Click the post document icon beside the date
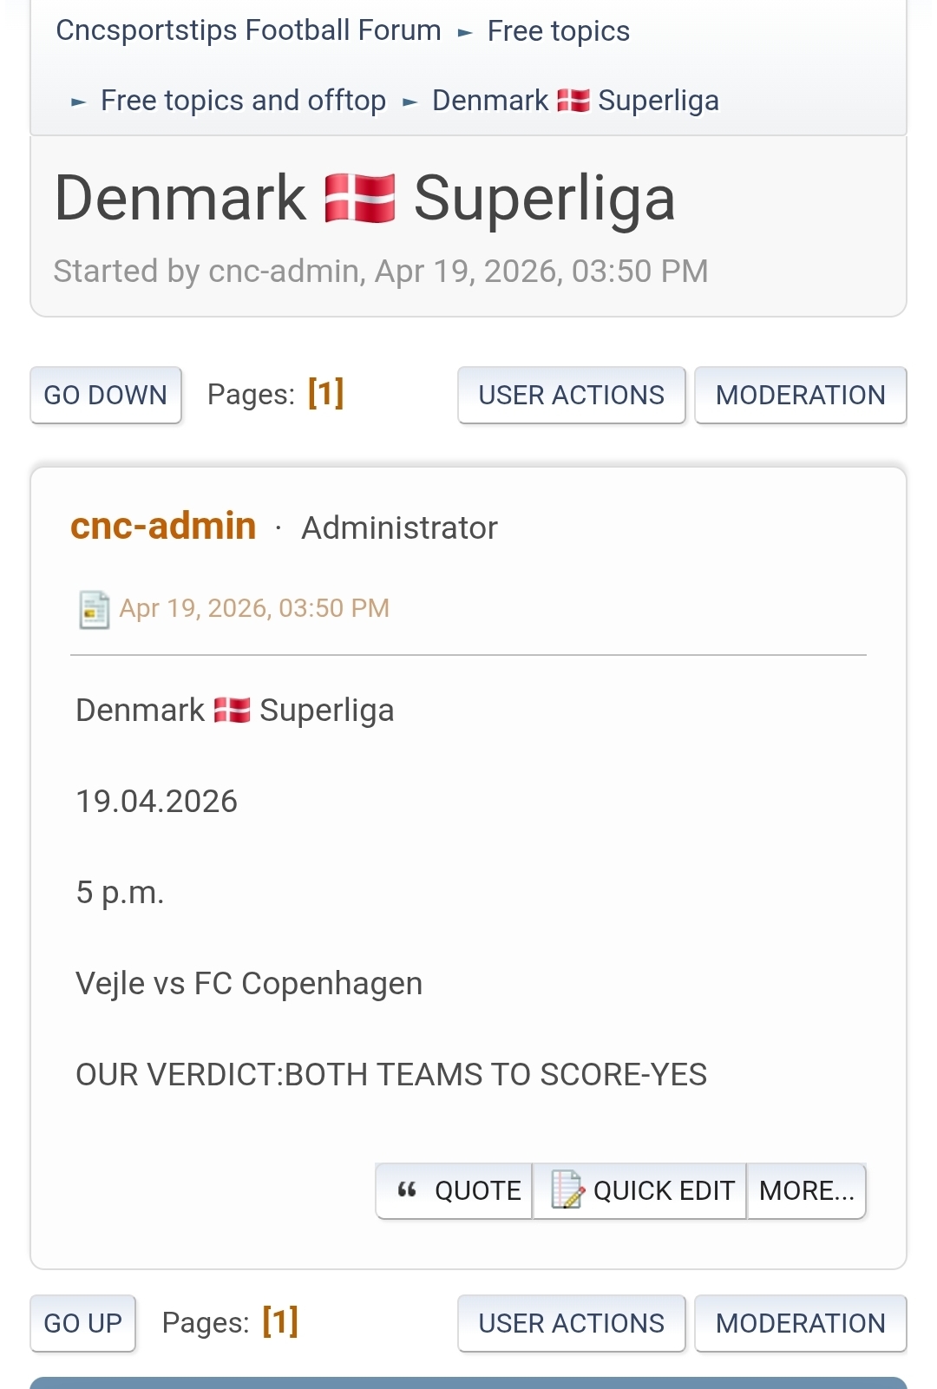This screenshot has width=937, height=1389. coord(94,609)
